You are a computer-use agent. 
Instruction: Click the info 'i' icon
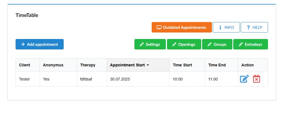[x=220, y=27]
